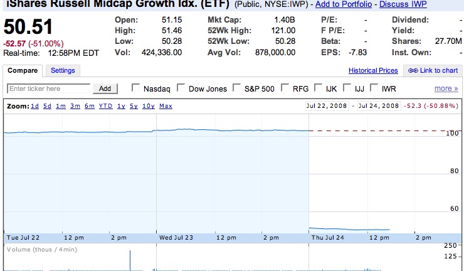The height and width of the screenshot is (271, 464).
Task: Expand more comparison tickers
Action: pyautogui.click(x=446, y=88)
